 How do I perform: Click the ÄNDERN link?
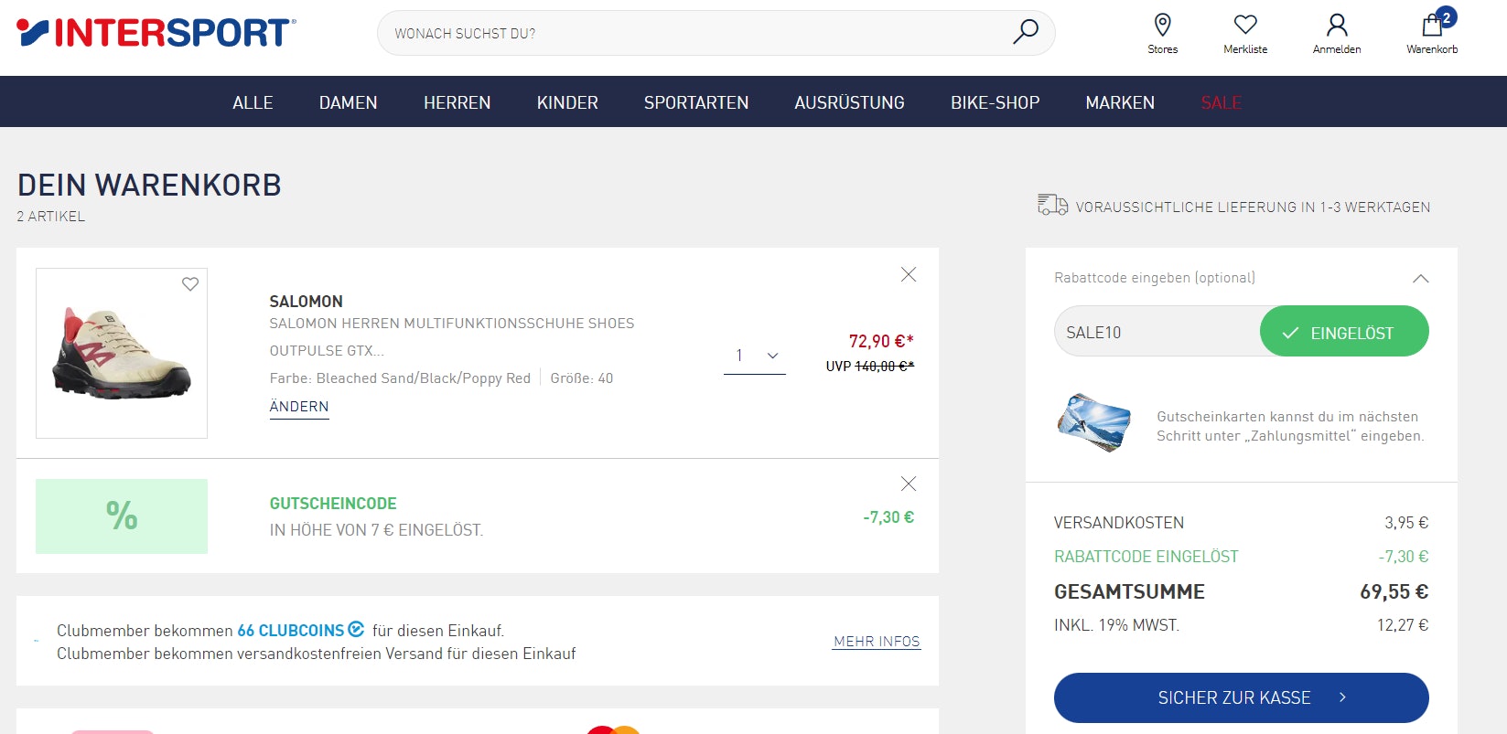click(299, 407)
